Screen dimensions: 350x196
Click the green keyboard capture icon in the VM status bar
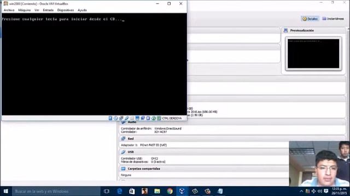[159, 118]
